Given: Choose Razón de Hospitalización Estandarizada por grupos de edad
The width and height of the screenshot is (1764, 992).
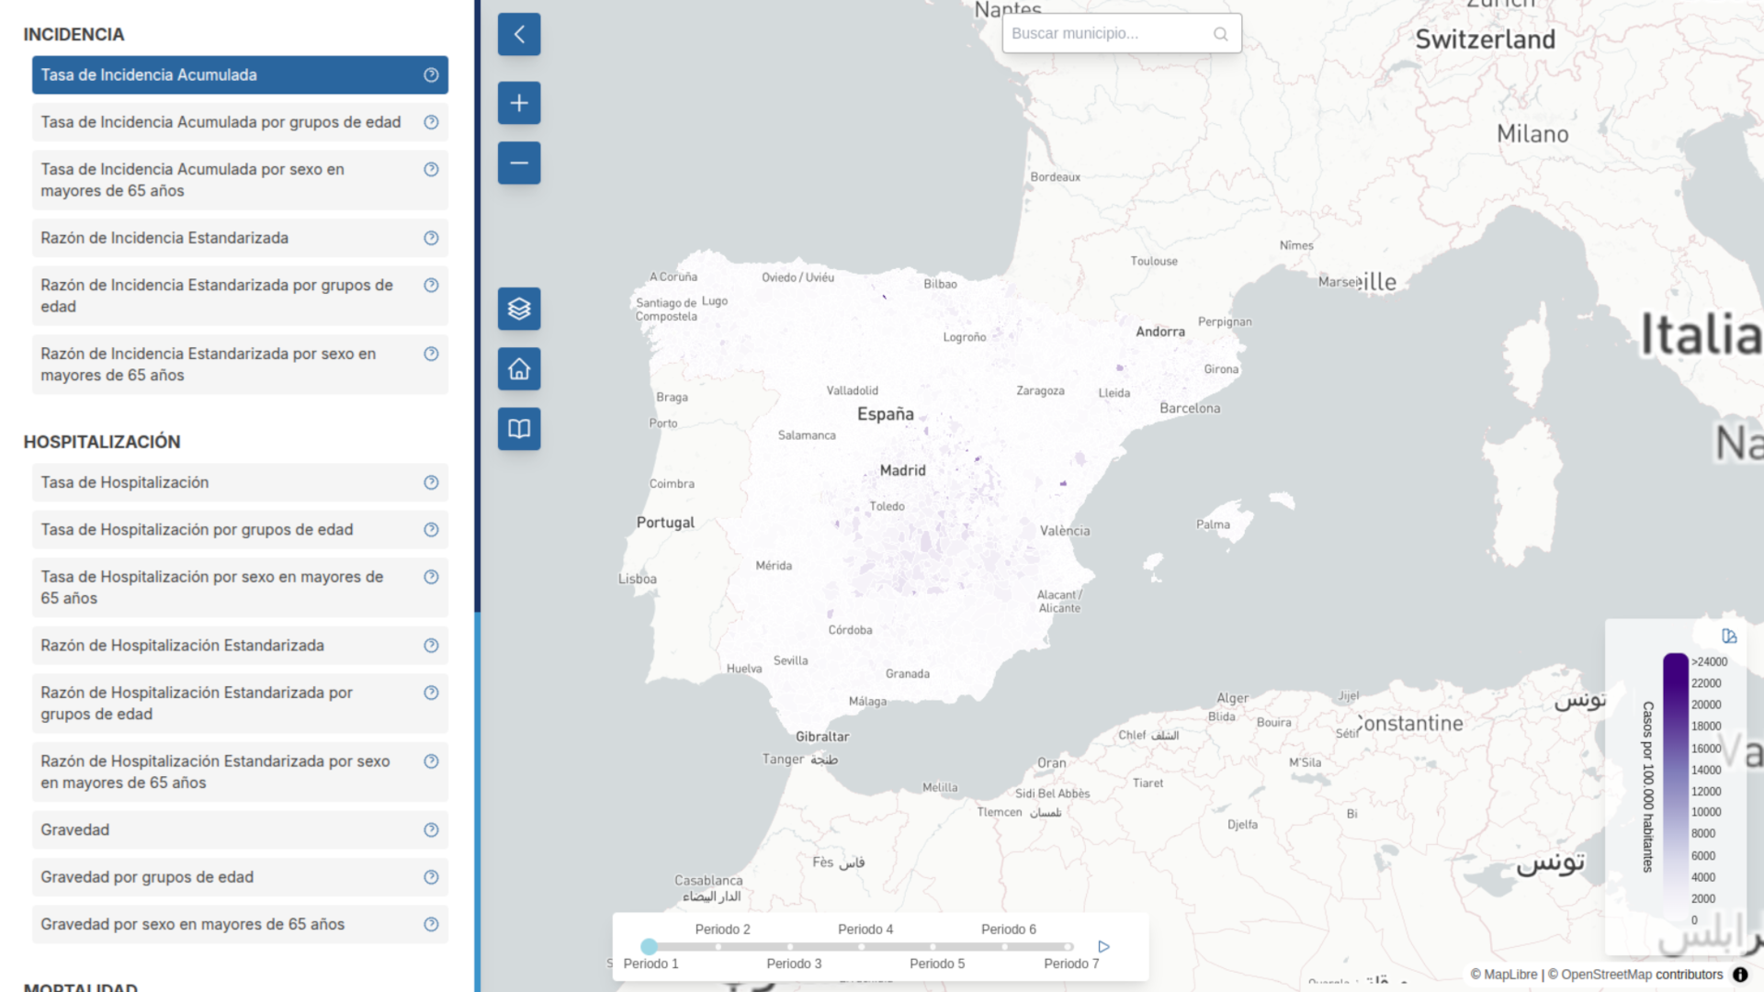Looking at the screenshot, I should click(240, 704).
